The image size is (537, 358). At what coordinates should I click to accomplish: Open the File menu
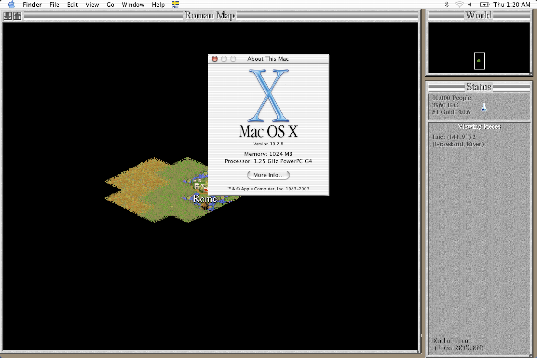54,5
